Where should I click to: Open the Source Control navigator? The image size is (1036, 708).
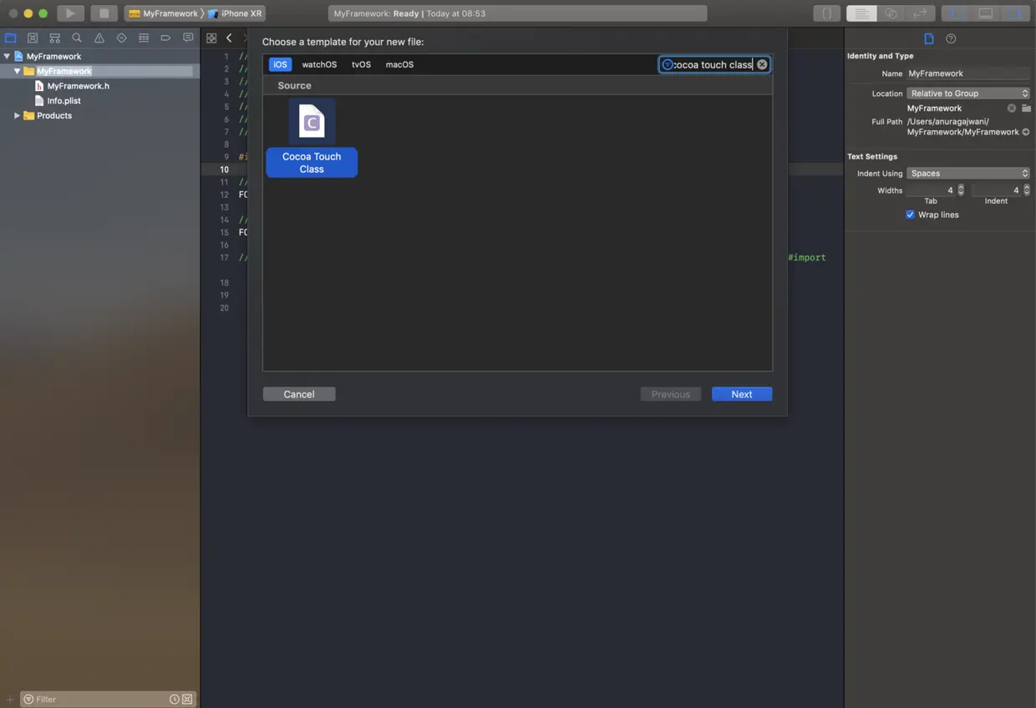(33, 38)
